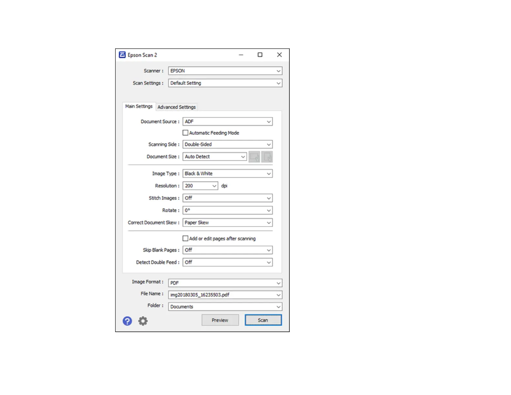Change the Scanning Side dropdown
This screenshot has width=511, height=395.
(228, 144)
